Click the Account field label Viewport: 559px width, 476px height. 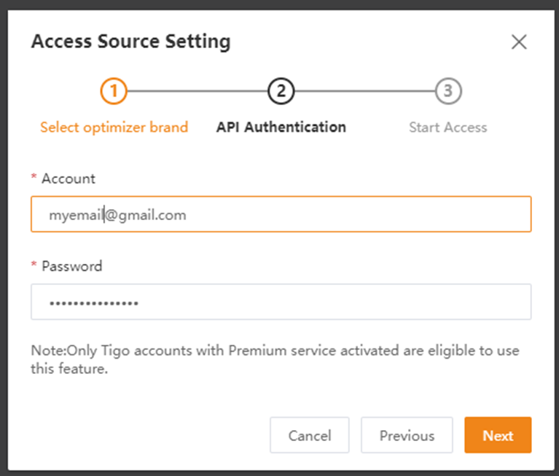pos(69,179)
